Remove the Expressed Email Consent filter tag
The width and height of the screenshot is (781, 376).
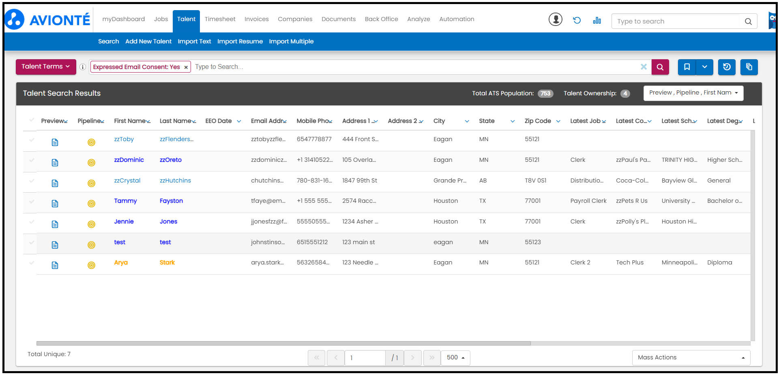[186, 67]
